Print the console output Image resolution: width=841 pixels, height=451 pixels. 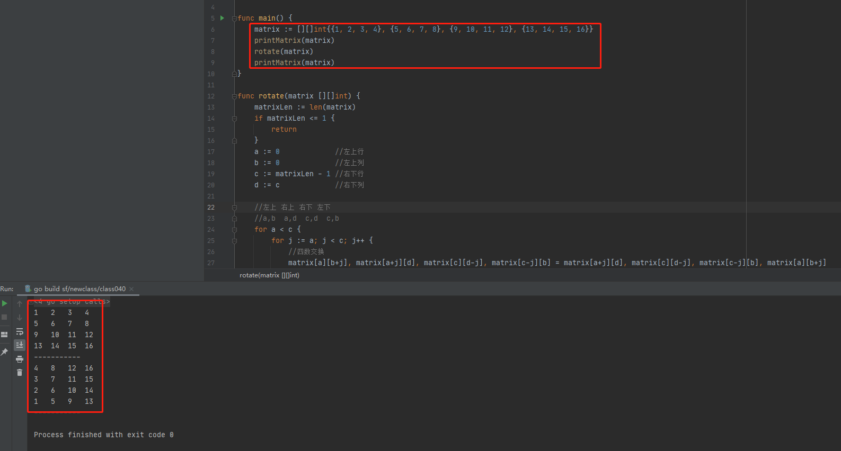click(x=20, y=359)
